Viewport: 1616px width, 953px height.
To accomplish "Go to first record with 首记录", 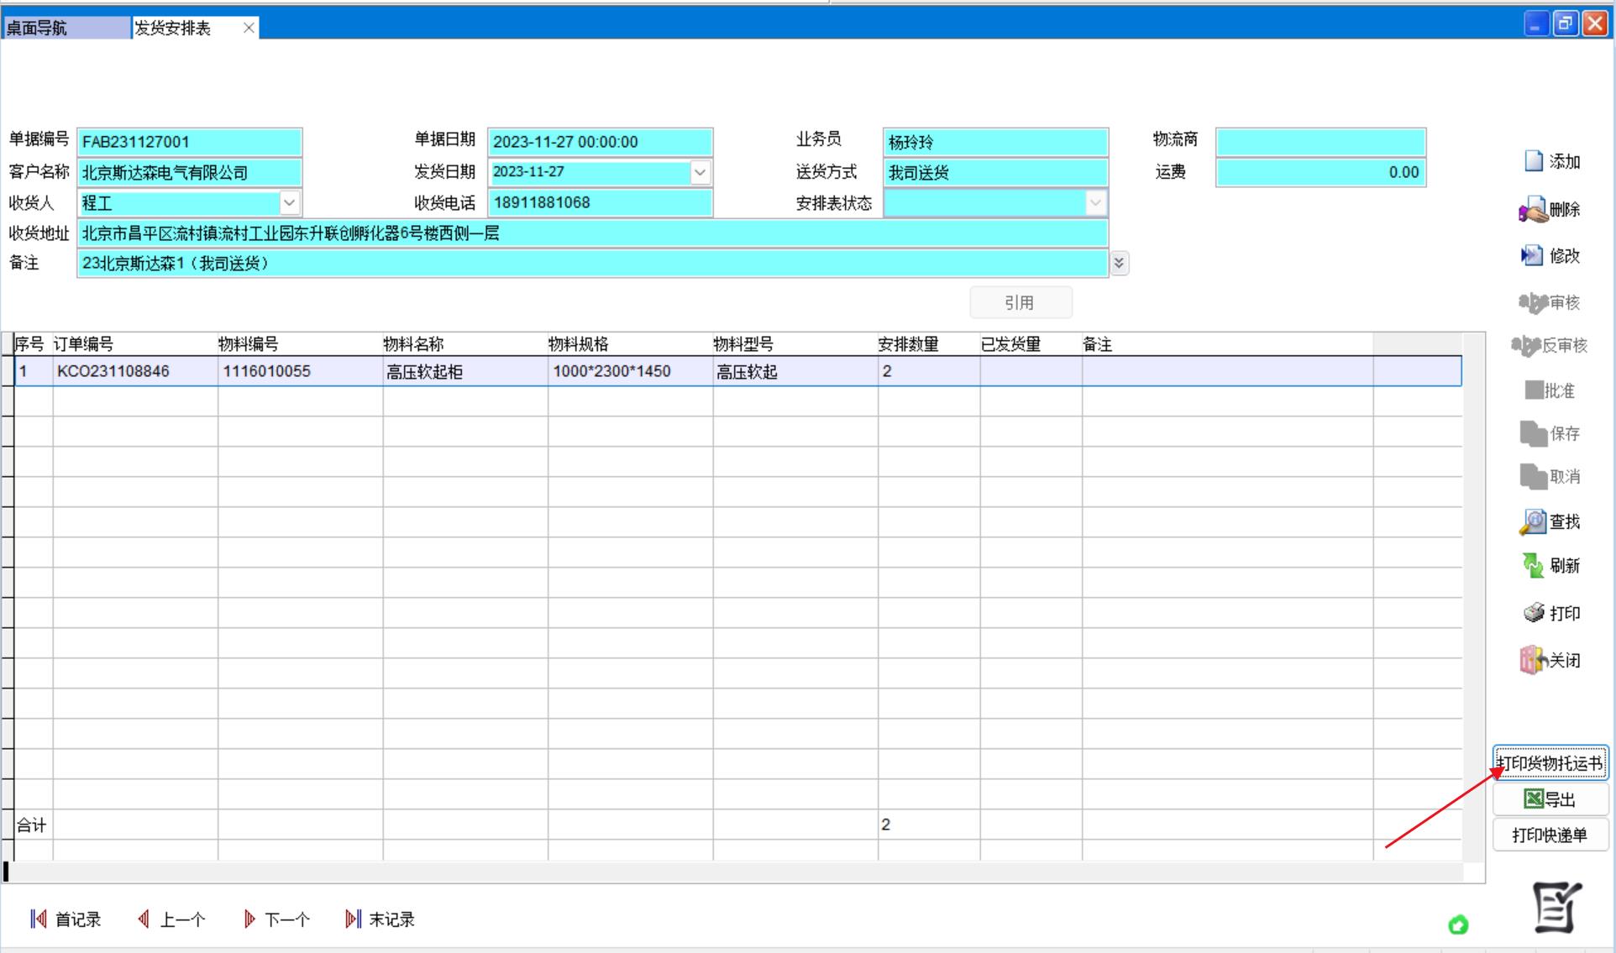I will (66, 919).
